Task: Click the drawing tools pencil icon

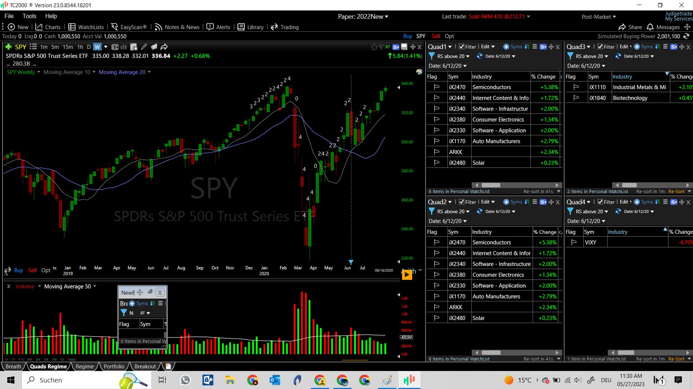Action: [144, 47]
